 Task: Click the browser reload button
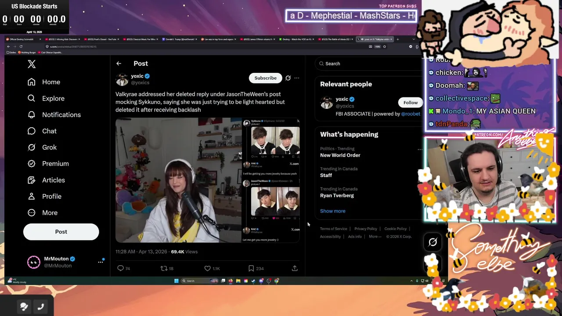click(21, 47)
